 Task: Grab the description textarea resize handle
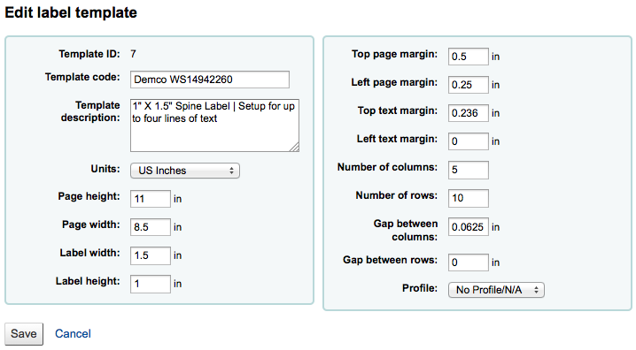(294, 148)
